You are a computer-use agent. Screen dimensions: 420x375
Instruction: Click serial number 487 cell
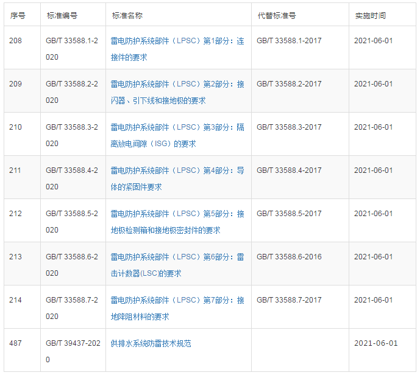tap(15, 344)
